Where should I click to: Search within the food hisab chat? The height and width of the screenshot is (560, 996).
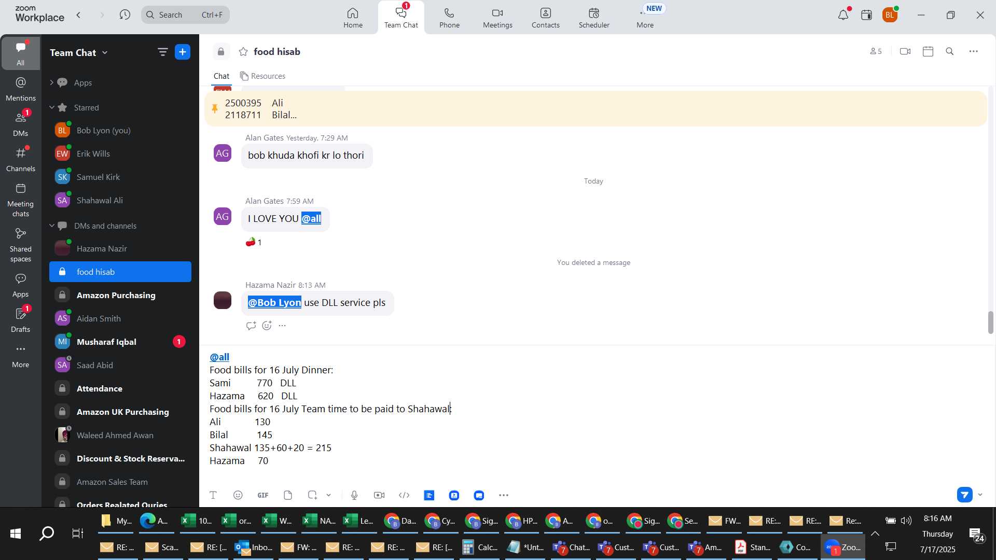pyautogui.click(x=950, y=51)
